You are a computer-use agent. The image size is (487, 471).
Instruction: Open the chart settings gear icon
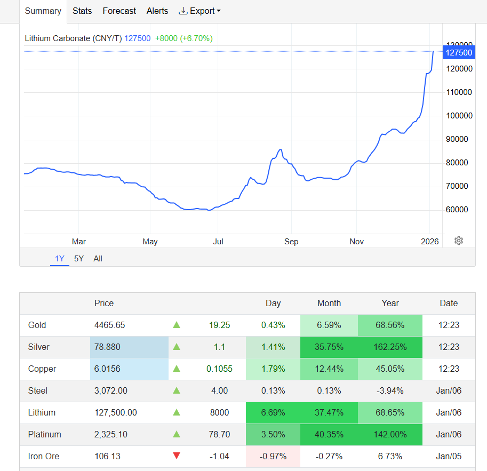click(458, 241)
